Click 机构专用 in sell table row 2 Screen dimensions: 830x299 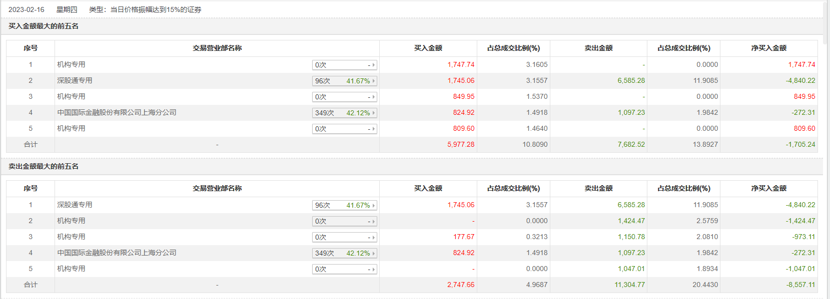71,221
